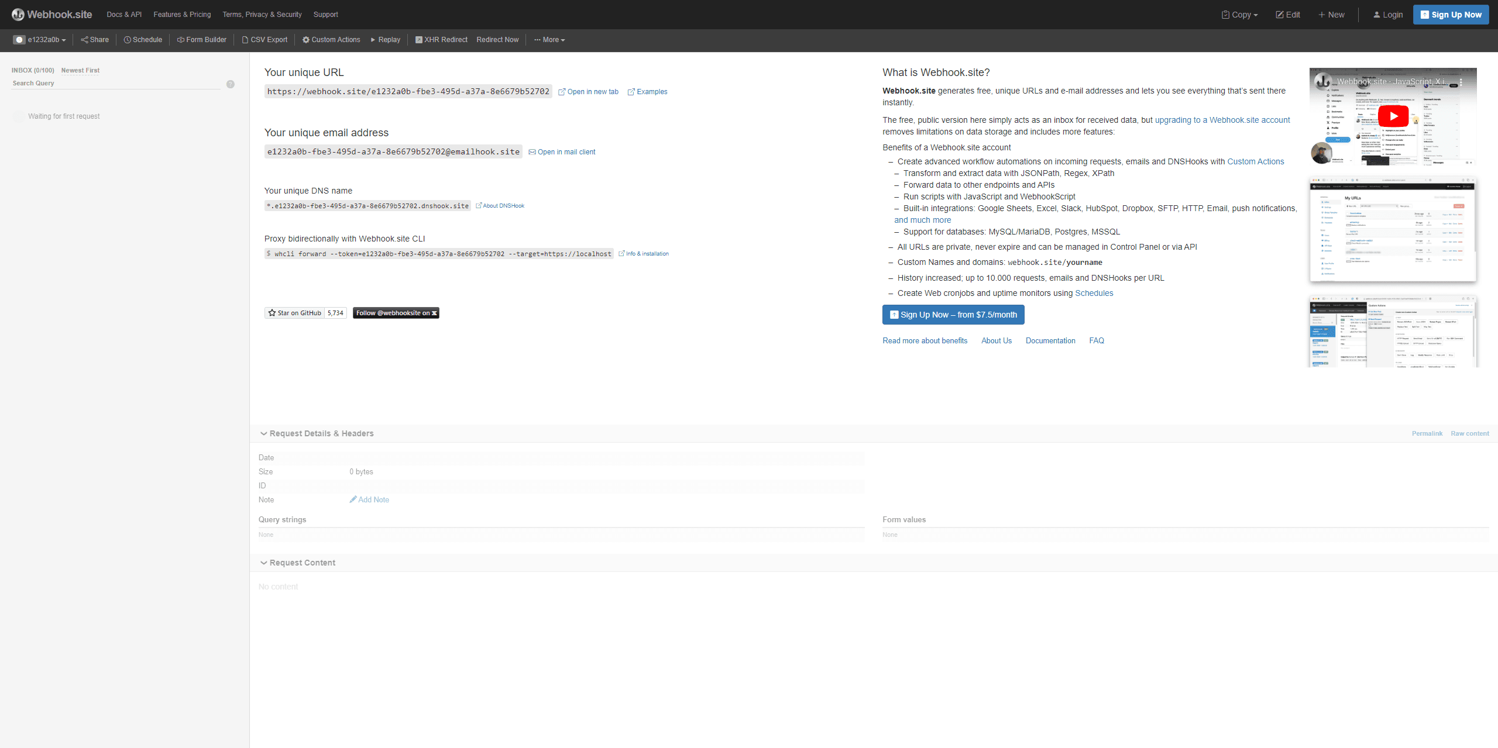Image resolution: width=1498 pixels, height=748 pixels.
Task: Toggle XHR Redirect
Action: tap(441, 40)
